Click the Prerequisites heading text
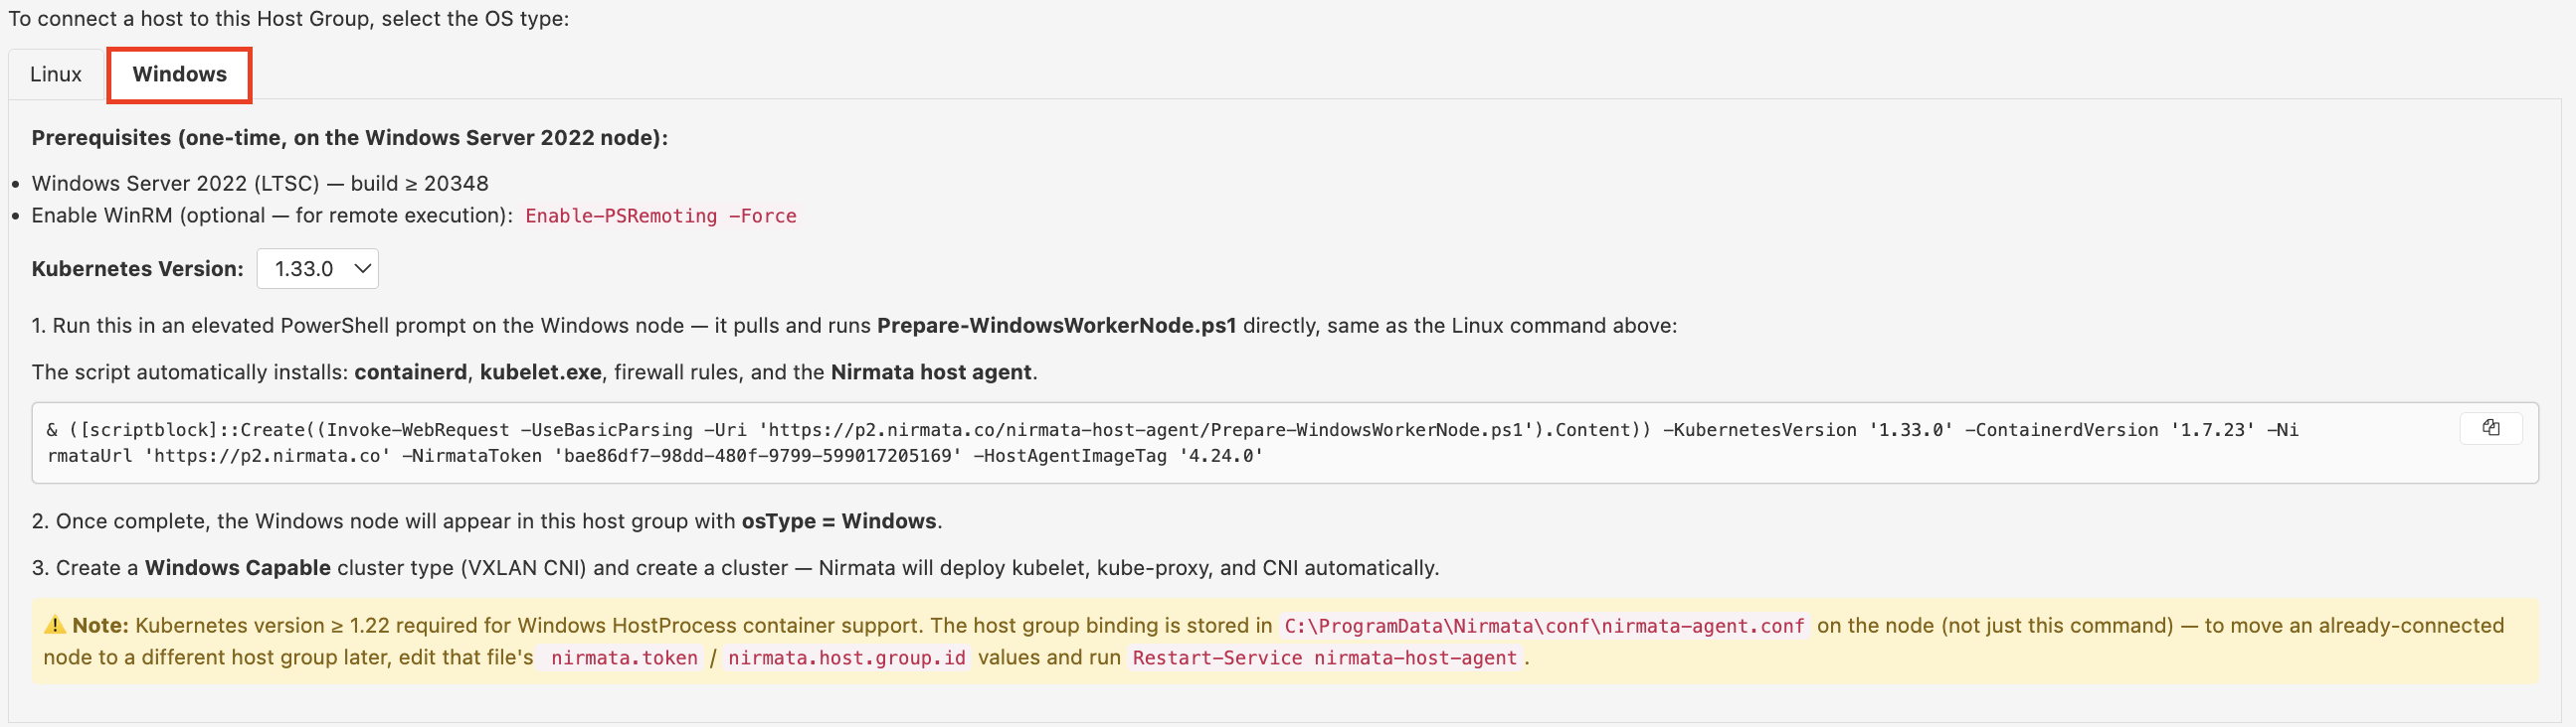This screenshot has height=727, width=2576. tap(350, 138)
